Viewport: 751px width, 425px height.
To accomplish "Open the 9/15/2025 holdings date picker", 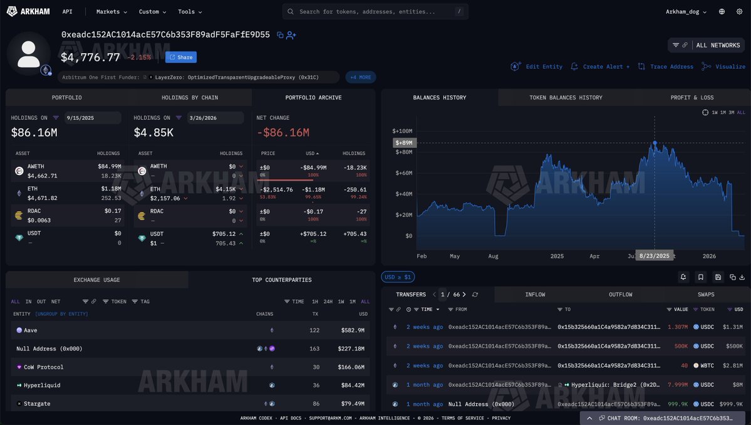I will pyautogui.click(x=92, y=118).
